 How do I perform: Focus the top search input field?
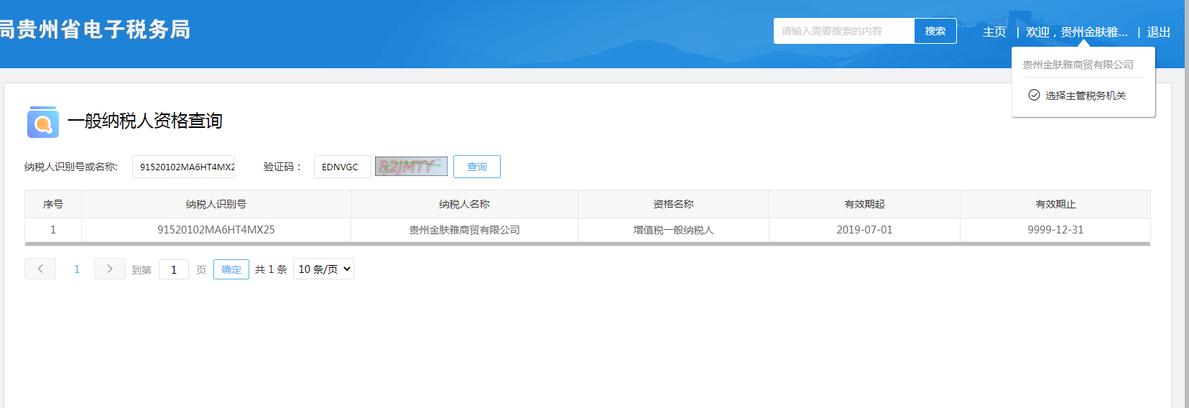843,31
